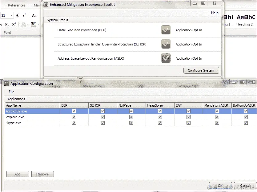Image resolution: width=257 pixels, height=192 pixels.
Task: Select the Heading 2 style thumbnail
Action: click(246, 20)
